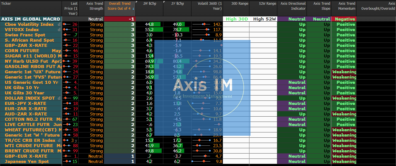Select the US Generic Govt 10 Yr ticker
396x166 pixels.
(x=31, y=82)
